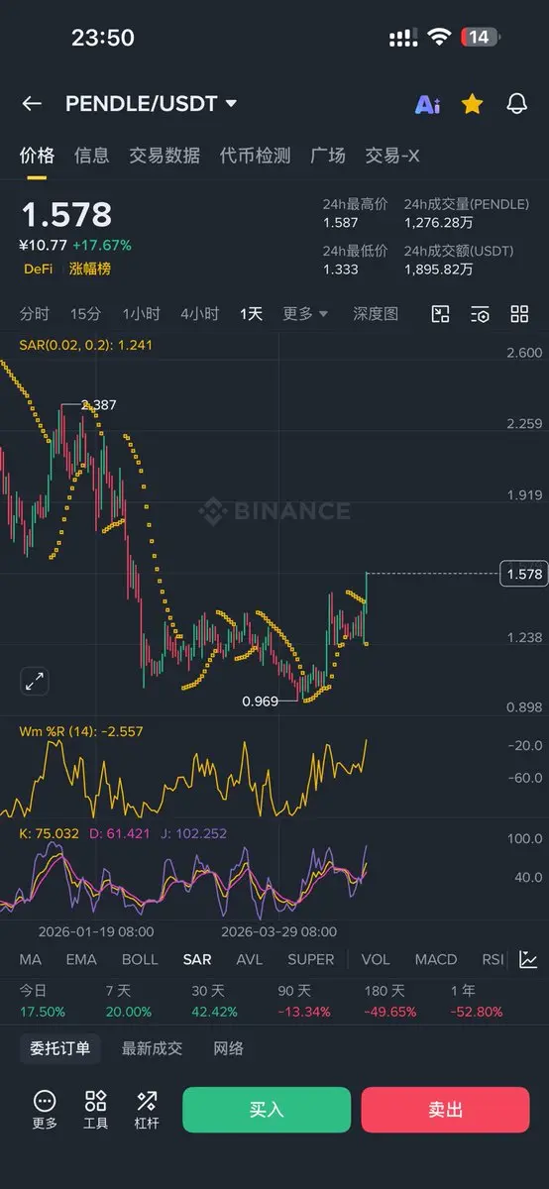Select the 1小时 chart interval
This screenshot has height=1189, width=549.
point(141,314)
